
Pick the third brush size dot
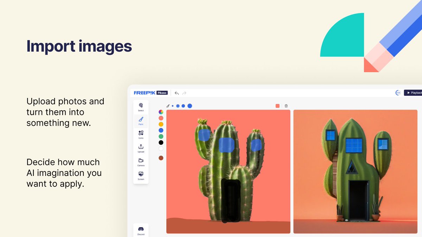[183, 106]
